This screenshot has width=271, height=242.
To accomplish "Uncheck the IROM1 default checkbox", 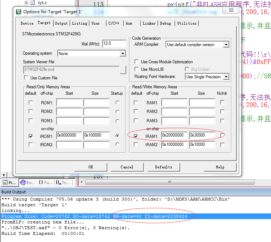I will (31, 136).
